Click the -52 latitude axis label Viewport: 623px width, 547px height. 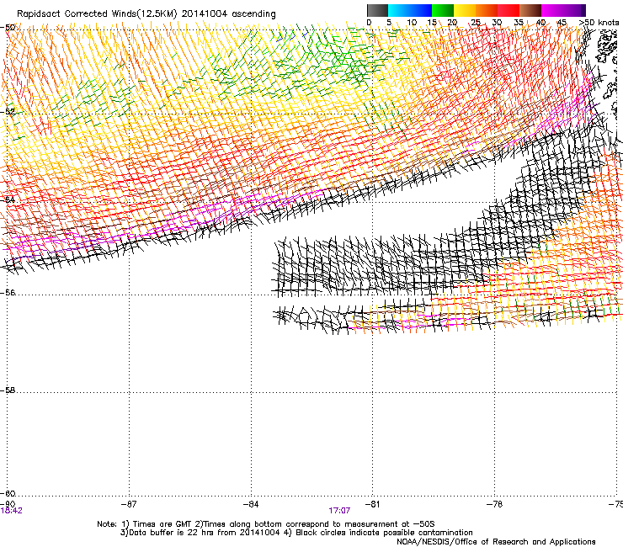[8, 112]
